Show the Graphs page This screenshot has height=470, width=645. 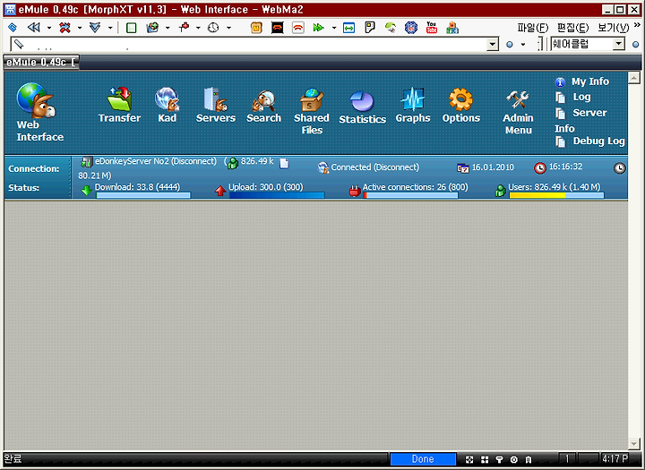click(413, 106)
